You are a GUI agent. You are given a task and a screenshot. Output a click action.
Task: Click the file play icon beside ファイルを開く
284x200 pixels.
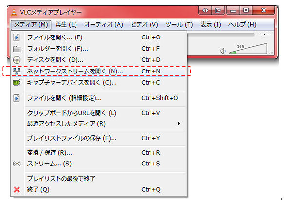click(17, 37)
